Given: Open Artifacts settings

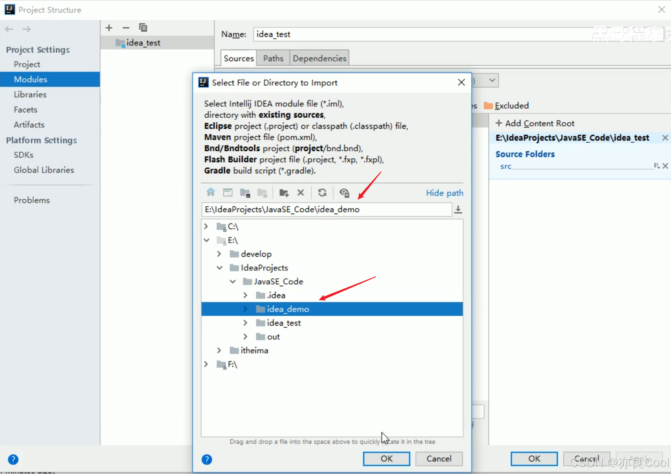Looking at the screenshot, I should pyautogui.click(x=29, y=125).
